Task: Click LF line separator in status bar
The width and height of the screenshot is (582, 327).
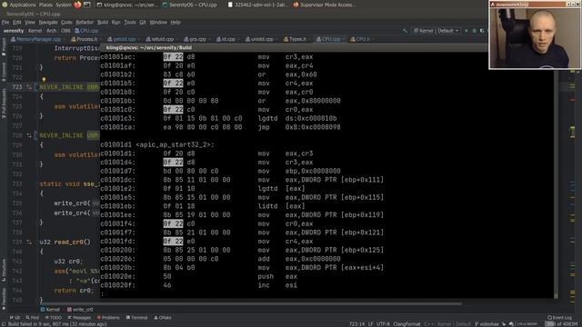Action: (x=370, y=324)
